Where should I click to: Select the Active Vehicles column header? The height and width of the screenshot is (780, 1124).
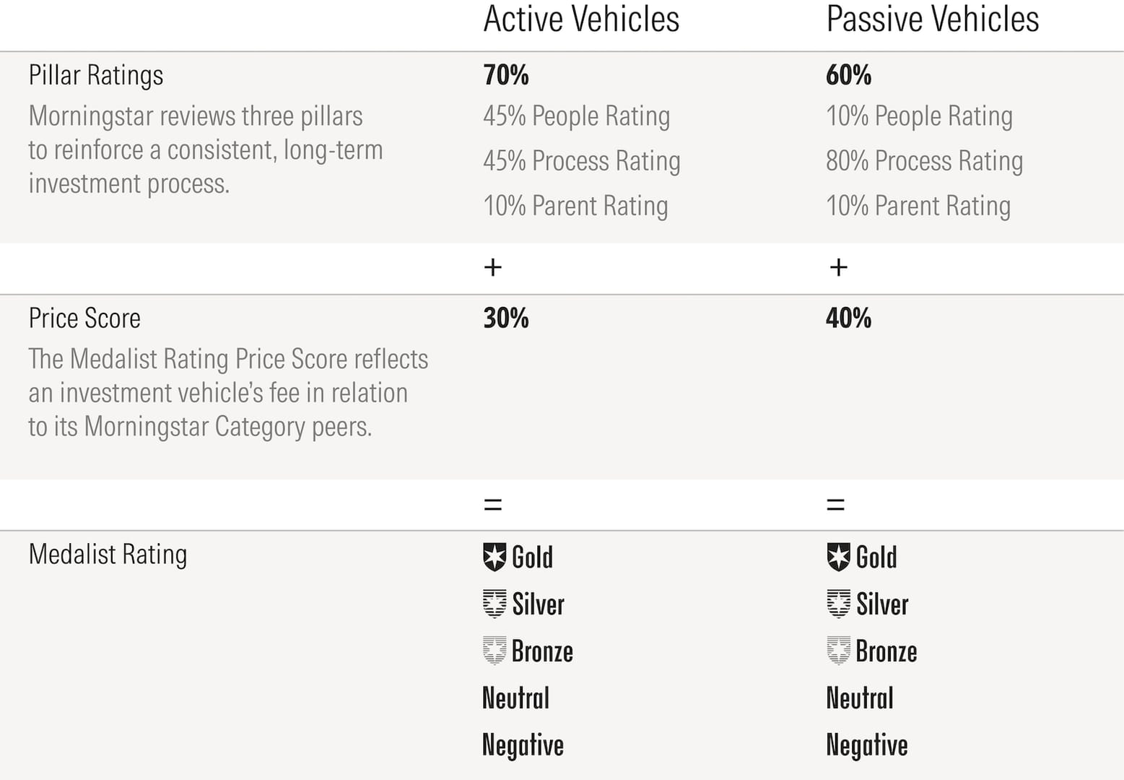click(581, 19)
